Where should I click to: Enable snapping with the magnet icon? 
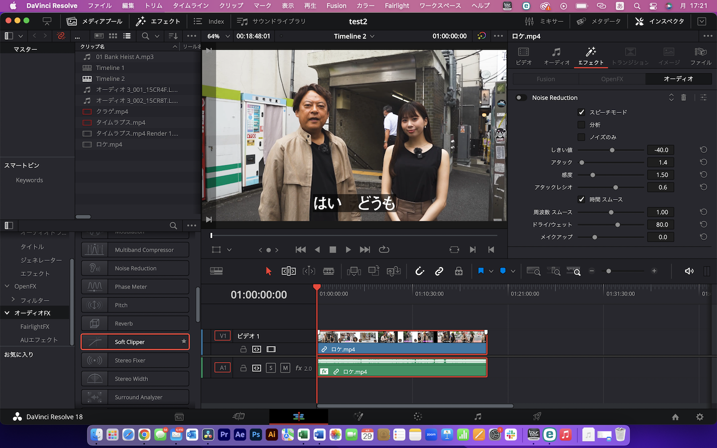(x=420, y=271)
